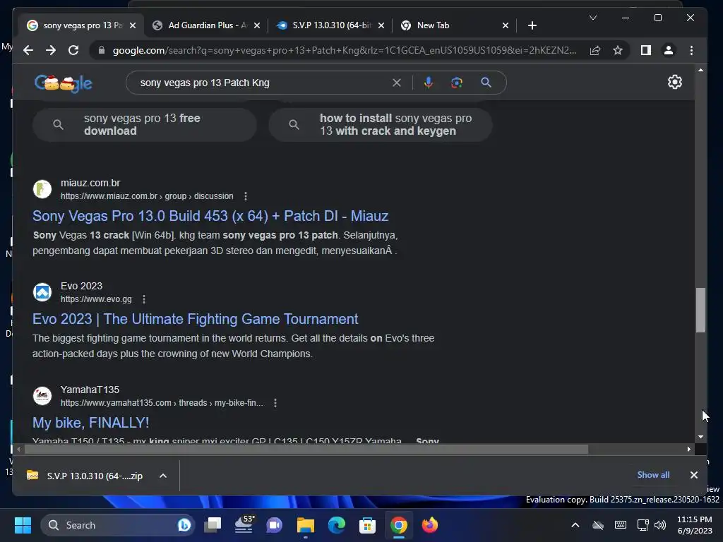Open Chrome side panel
Image resolution: width=723 pixels, height=542 pixels.
645,50
